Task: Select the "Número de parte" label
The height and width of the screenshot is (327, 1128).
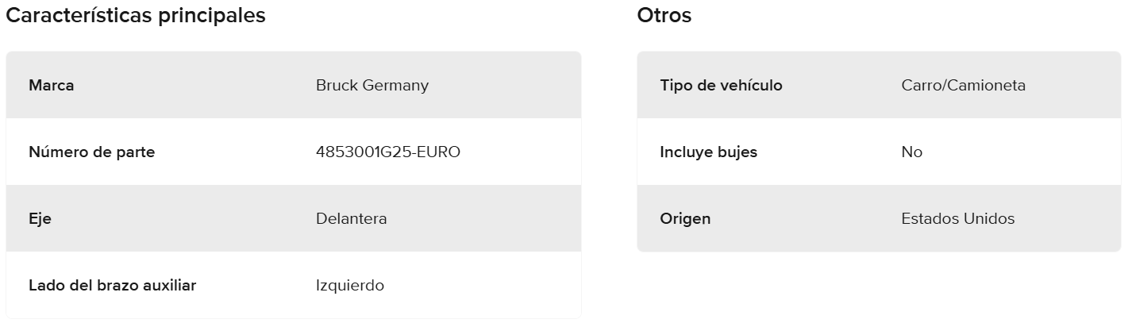Action: tap(91, 152)
